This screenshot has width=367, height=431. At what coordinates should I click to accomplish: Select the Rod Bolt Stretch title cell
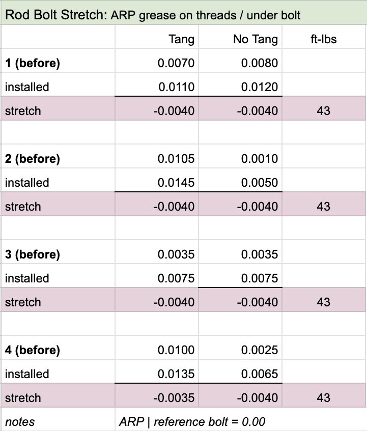click(153, 15)
